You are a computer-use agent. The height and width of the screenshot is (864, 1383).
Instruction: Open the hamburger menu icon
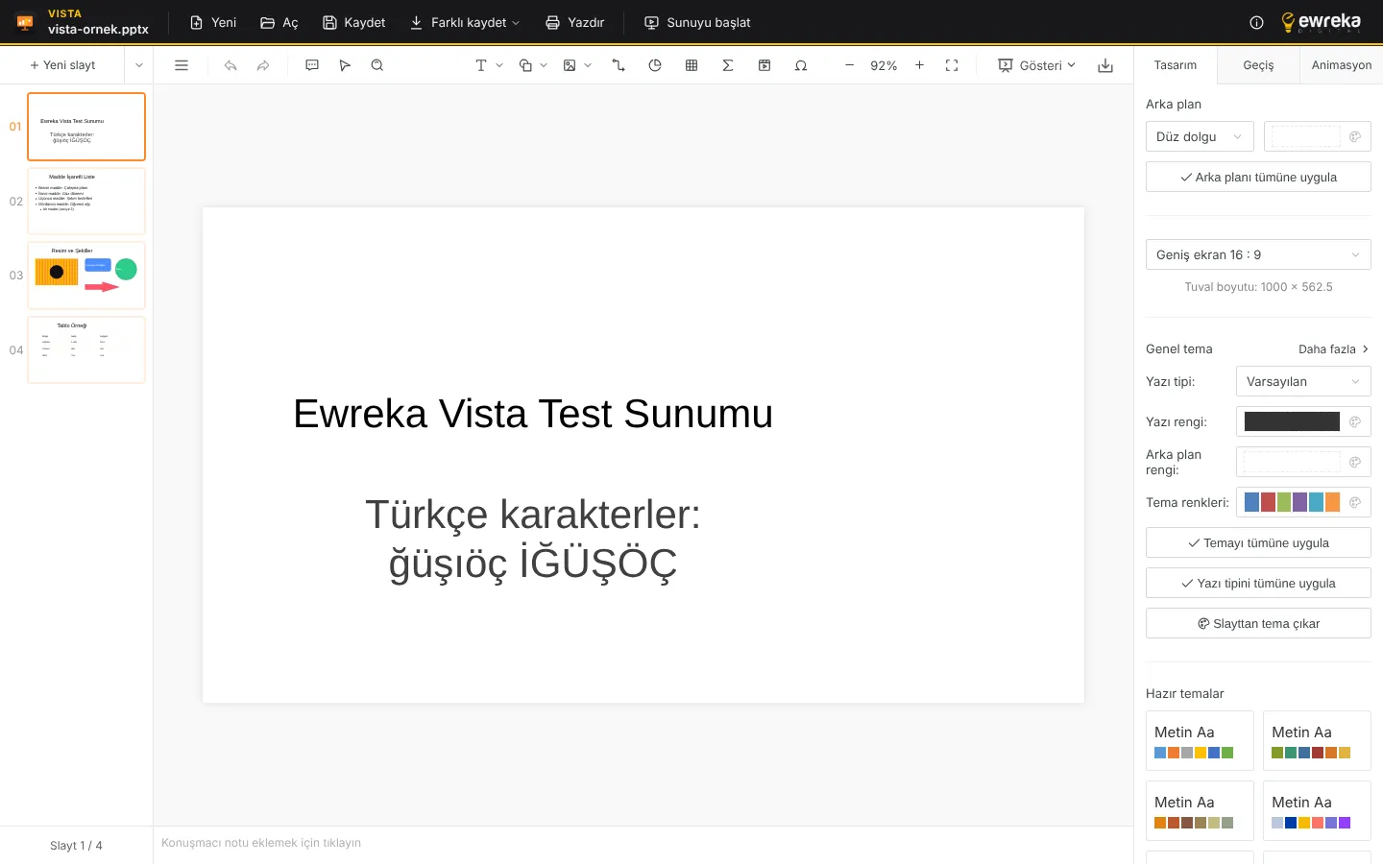pyautogui.click(x=182, y=65)
